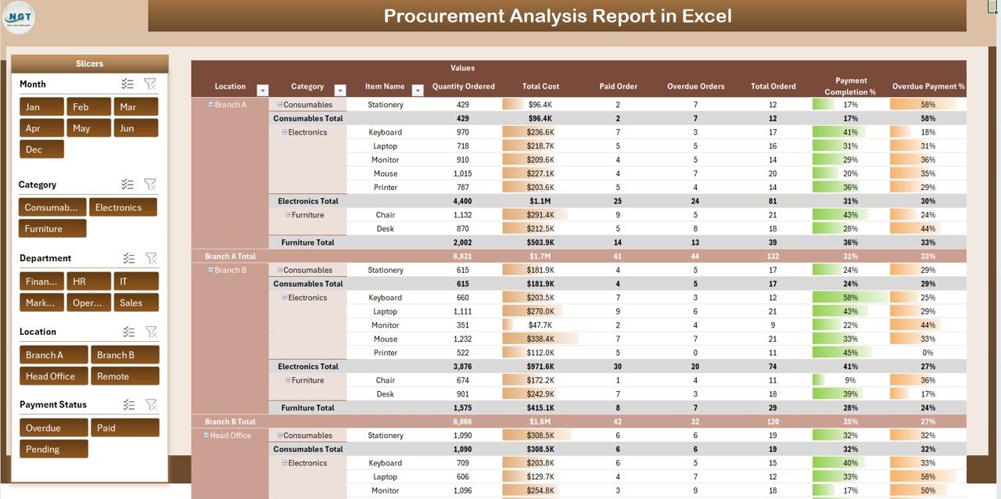Click the Overdue Payment % header
The width and height of the screenshot is (1001, 499).
(928, 86)
